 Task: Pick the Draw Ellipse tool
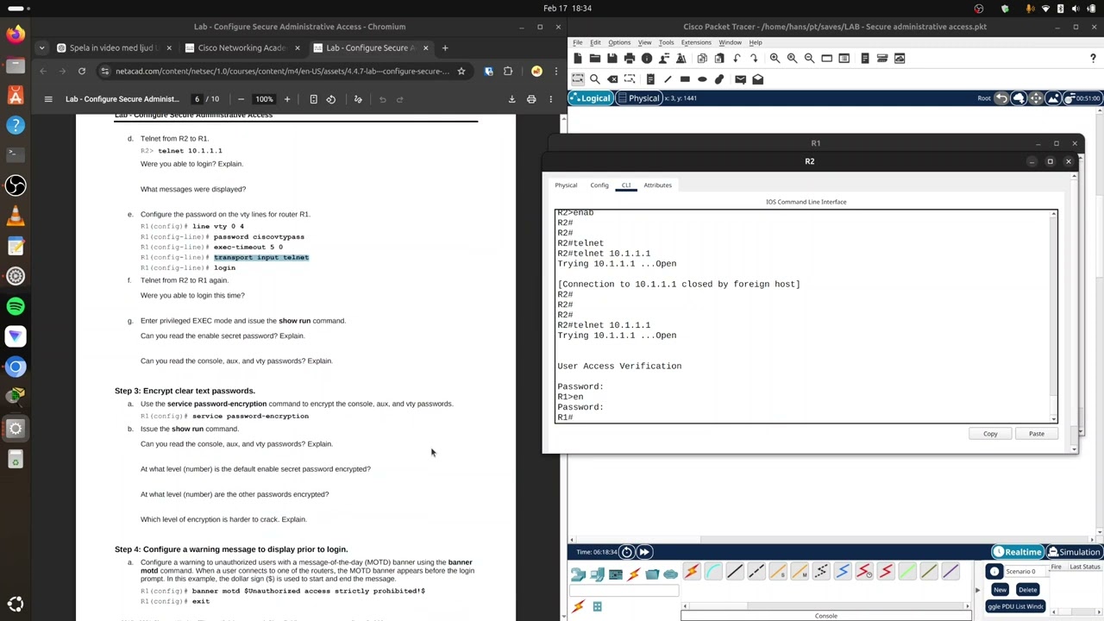[702, 78]
